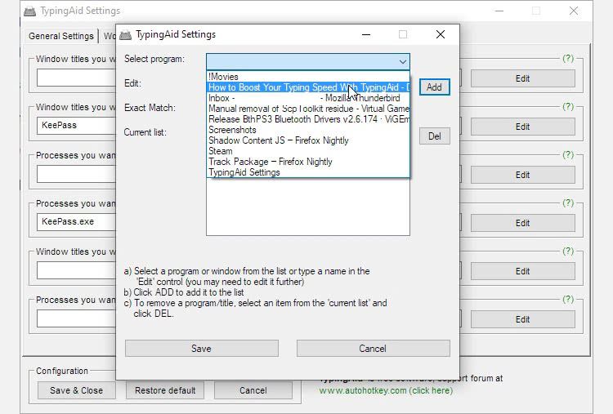
Task: Click the TypingAid keyboard icon in dialog title
Action: pos(126,35)
